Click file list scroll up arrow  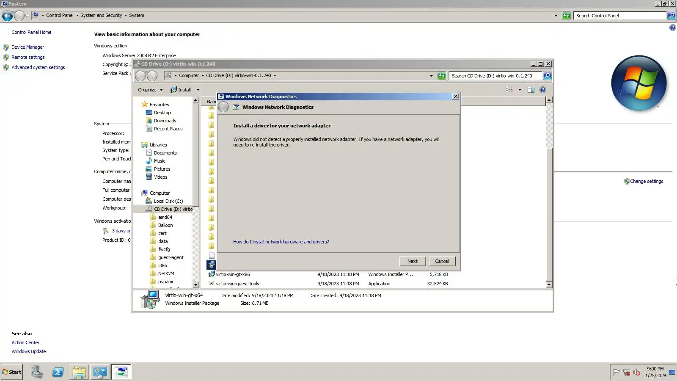click(549, 100)
